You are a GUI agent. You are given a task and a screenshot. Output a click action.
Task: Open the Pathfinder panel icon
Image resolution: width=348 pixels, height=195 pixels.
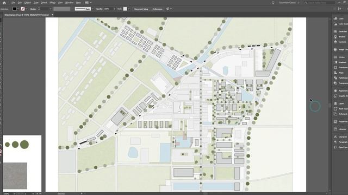click(335, 78)
